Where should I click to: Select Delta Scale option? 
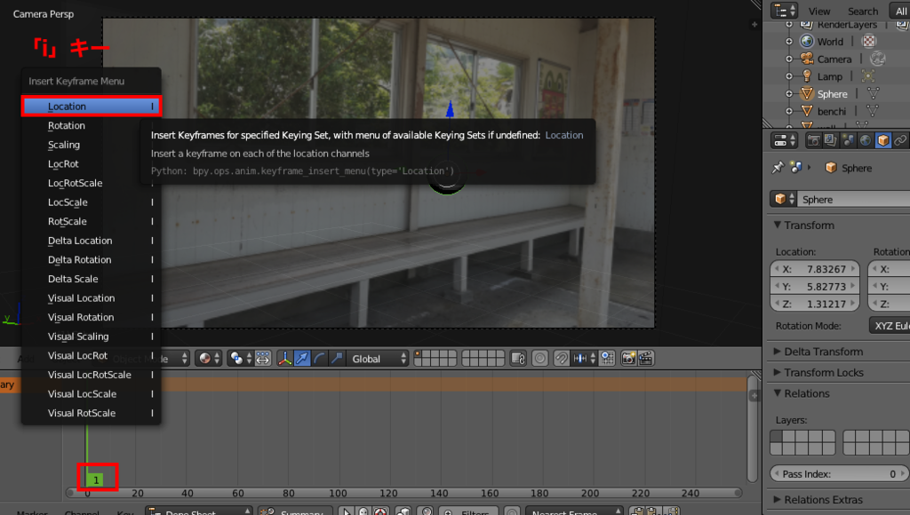pyautogui.click(x=92, y=279)
